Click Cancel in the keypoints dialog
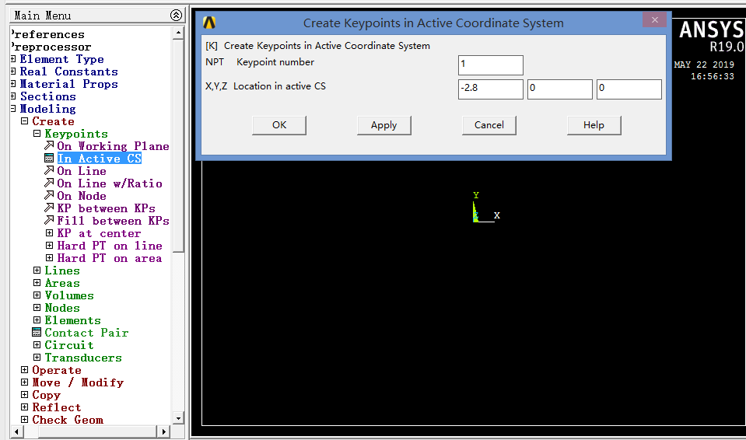Viewport: 746px width, 440px height. [489, 125]
